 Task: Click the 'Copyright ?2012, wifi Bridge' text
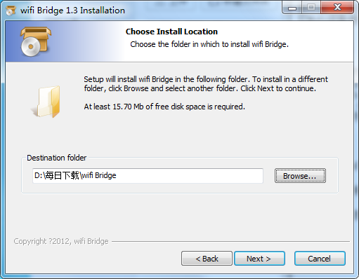pos(61,241)
